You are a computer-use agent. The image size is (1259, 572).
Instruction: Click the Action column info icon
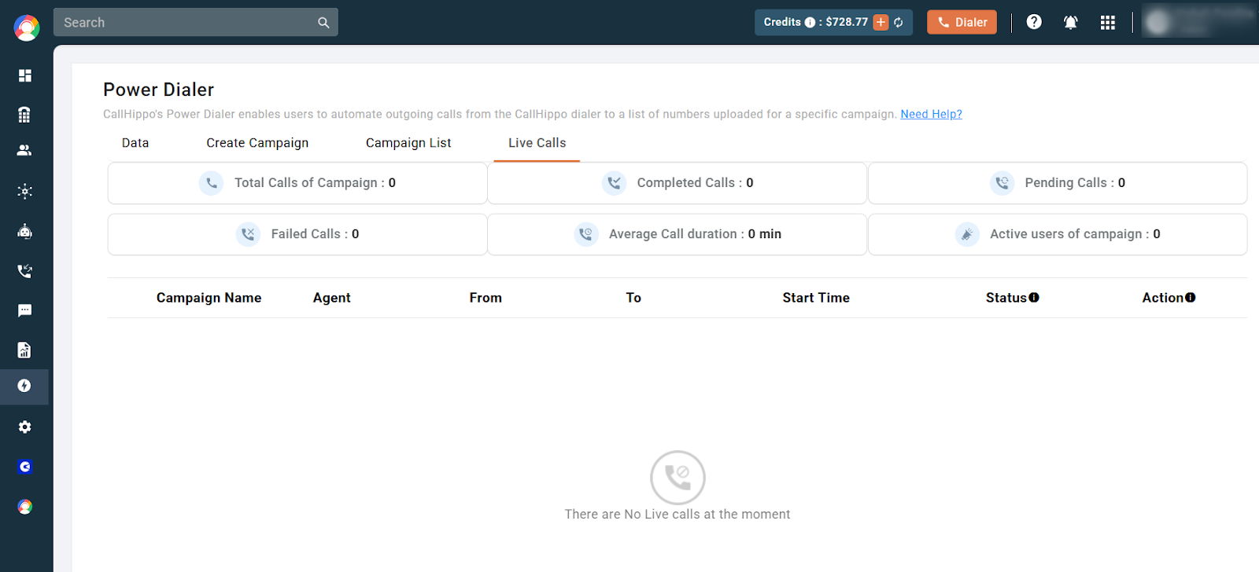coord(1191,298)
